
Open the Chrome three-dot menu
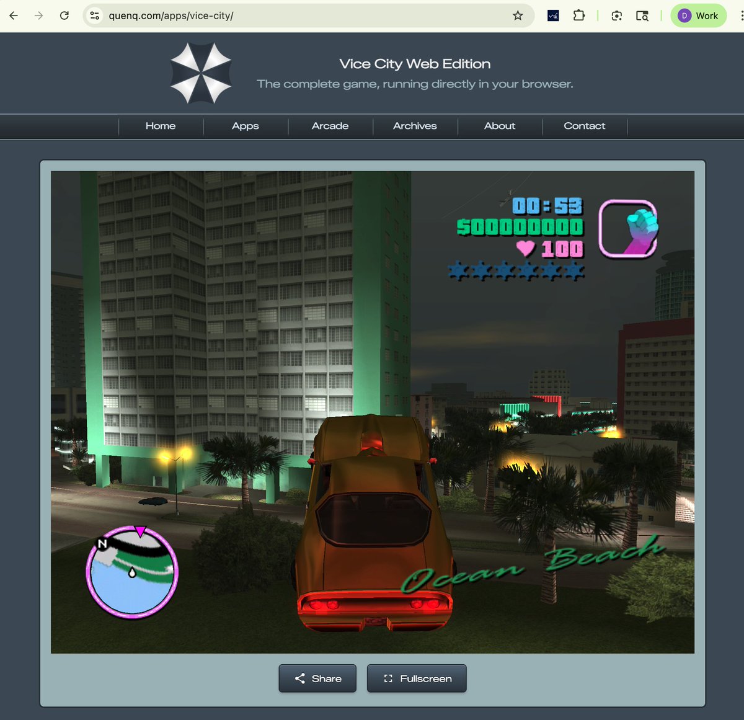tap(742, 16)
